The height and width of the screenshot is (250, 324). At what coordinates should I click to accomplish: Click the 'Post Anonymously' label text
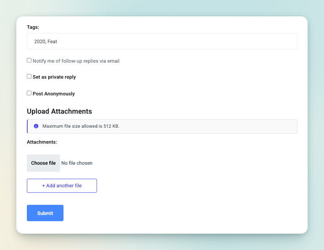tap(54, 94)
